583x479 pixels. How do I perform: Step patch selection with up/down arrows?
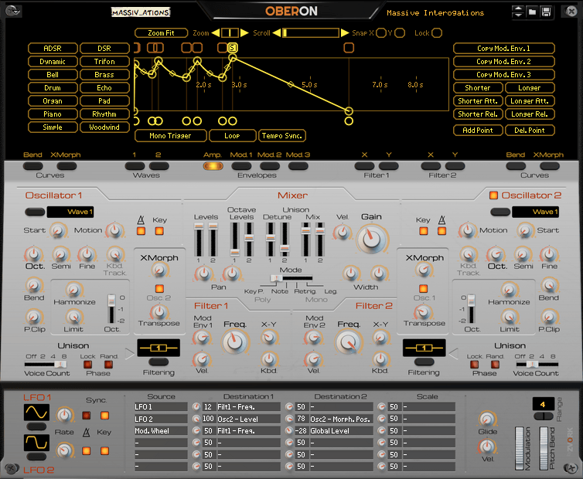(518, 12)
